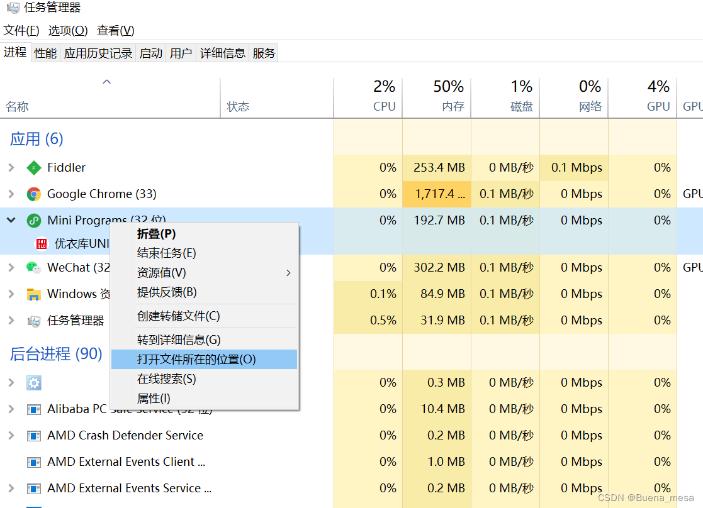703x508 pixels.
Task: Expand the Fiddler process group
Action: click(11, 167)
